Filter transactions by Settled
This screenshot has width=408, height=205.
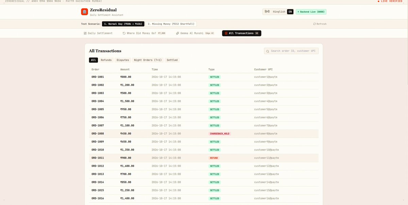[172, 60]
